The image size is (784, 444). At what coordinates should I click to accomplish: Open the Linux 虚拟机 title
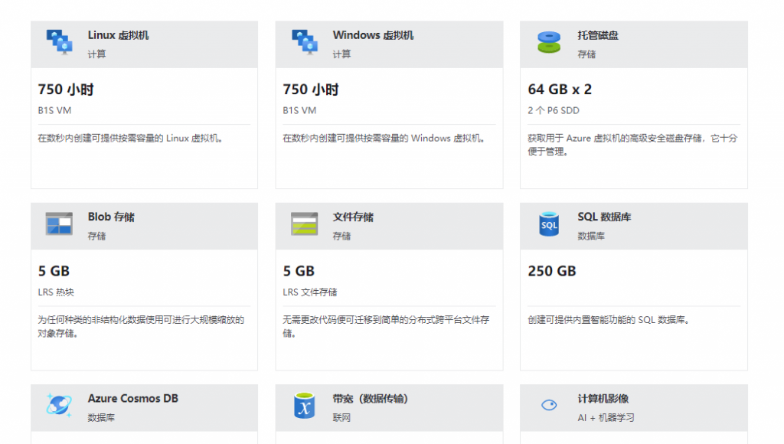[x=118, y=35]
